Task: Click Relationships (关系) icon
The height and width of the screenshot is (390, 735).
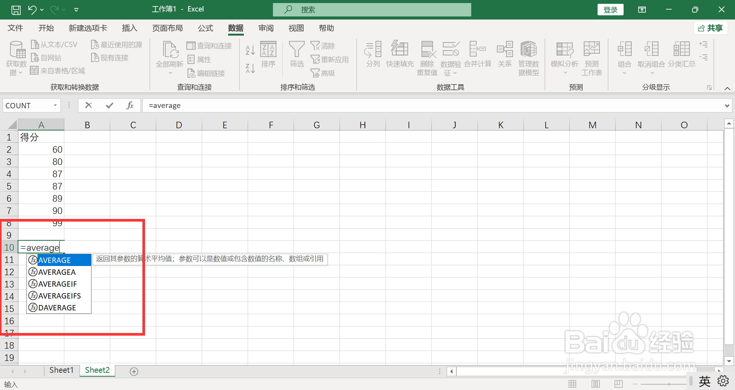Action: click(x=505, y=49)
